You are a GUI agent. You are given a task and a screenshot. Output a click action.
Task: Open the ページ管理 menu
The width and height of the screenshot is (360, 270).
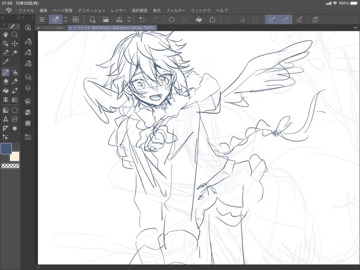(x=62, y=11)
